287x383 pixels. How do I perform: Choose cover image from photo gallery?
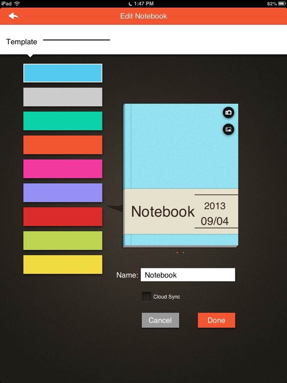(228, 129)
